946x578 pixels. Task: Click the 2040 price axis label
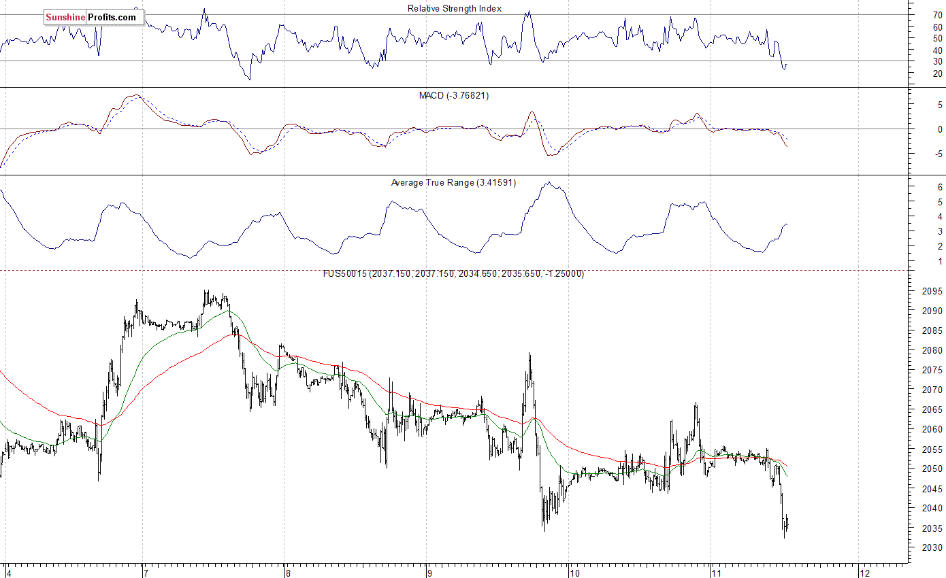point(932,508)
